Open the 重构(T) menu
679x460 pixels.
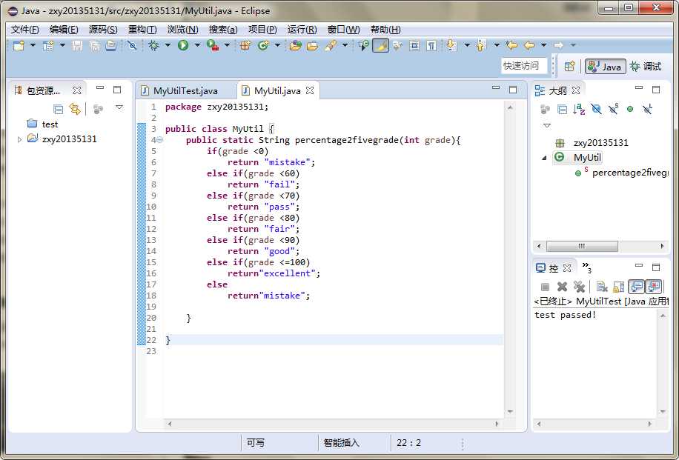coord(142,30)
